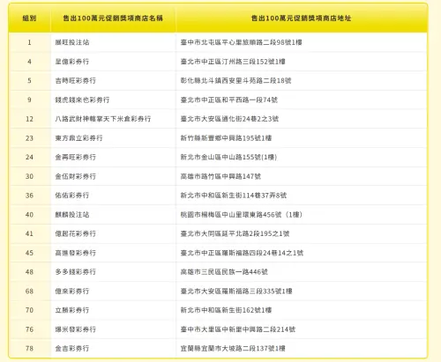
Task: Click the 售出100萬元促銷獎項商店名稱 header
Action: click(113, 18)
